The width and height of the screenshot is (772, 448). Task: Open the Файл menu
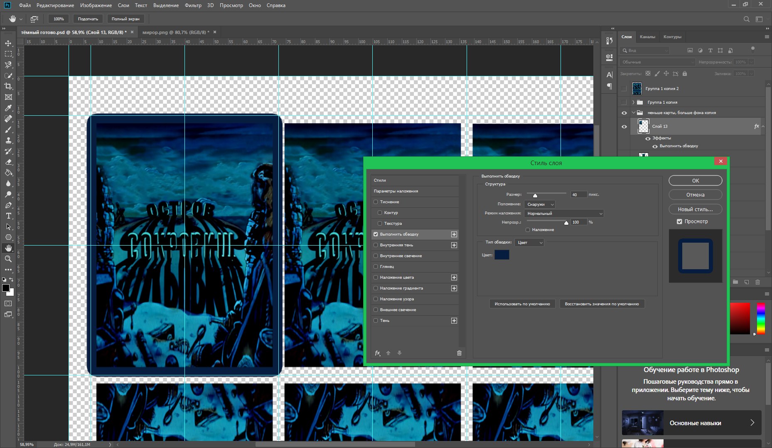[x=25, y=5]
